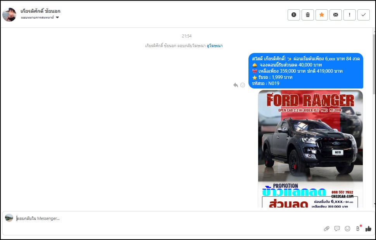Open the conversation assignment dropdown arrow
376x240 pixels.
point(57,17)
